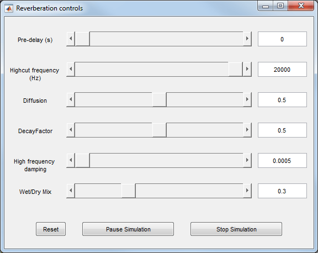The image size is (318, 253).
Task: Select the Pre-delay value field
Action: coord(282,39)
